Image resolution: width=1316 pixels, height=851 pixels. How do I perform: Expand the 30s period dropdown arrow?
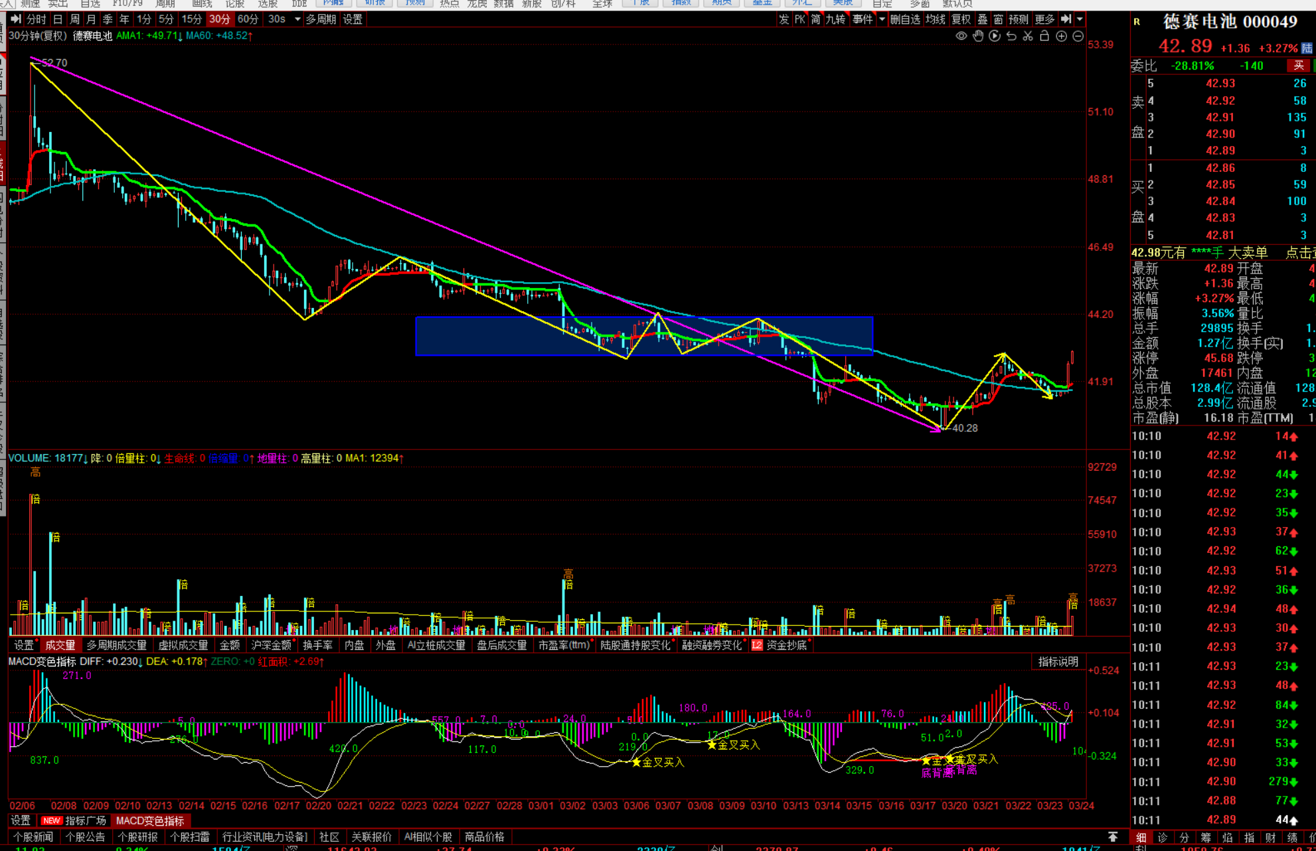coord(297,19)
